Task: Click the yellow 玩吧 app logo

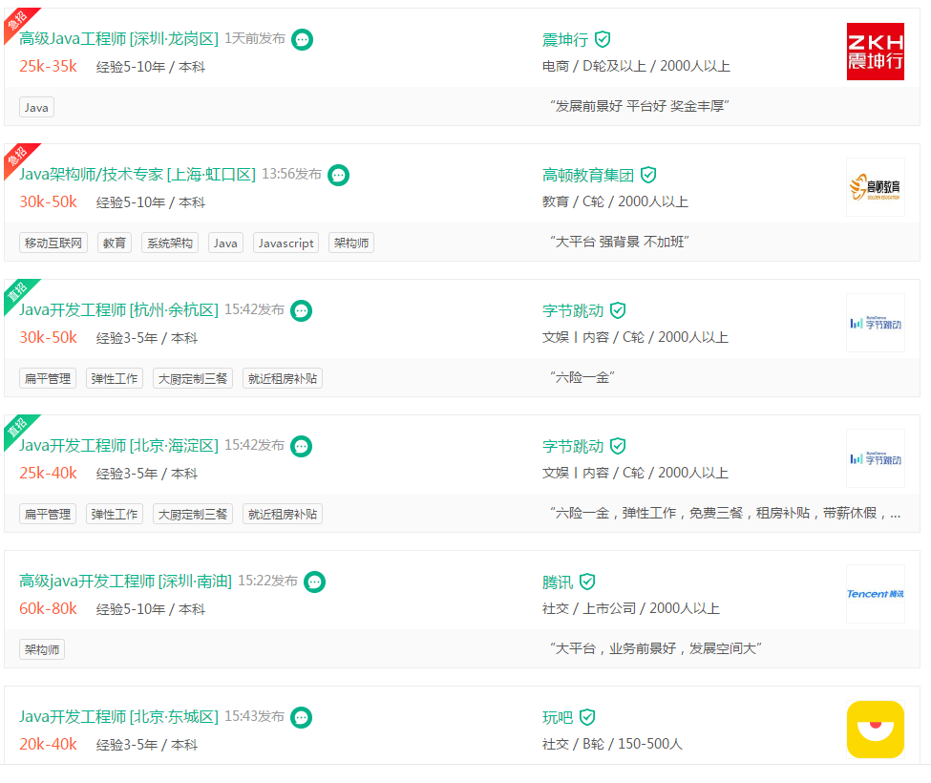Action: (876, 730)
